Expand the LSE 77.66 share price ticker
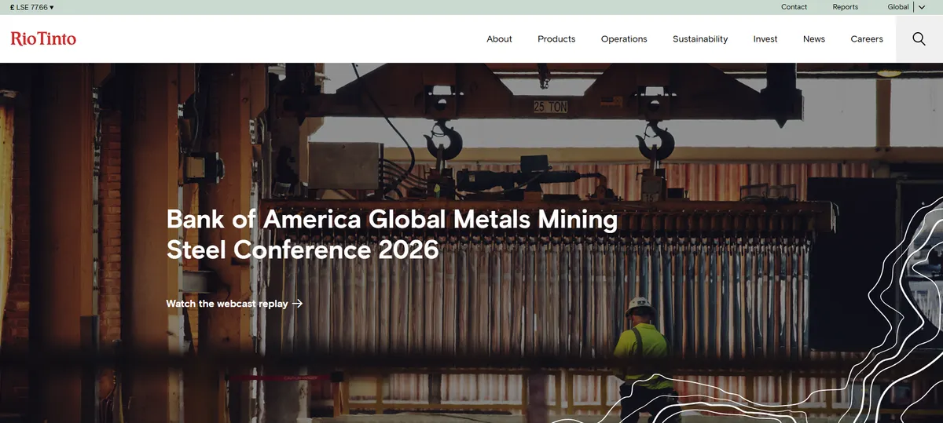Screen dimensions: 943x423 32,7
